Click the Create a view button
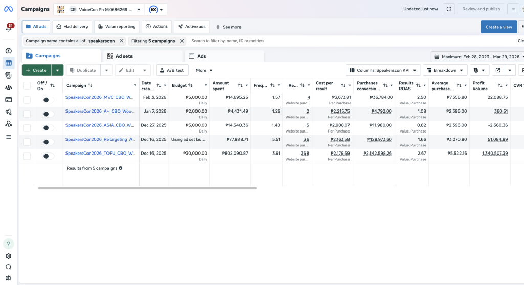 (498, 27)
